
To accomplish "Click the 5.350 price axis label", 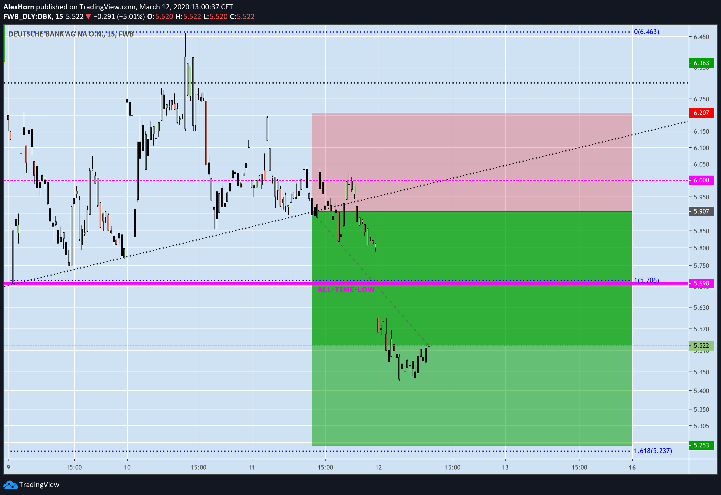I will (701, 409).
